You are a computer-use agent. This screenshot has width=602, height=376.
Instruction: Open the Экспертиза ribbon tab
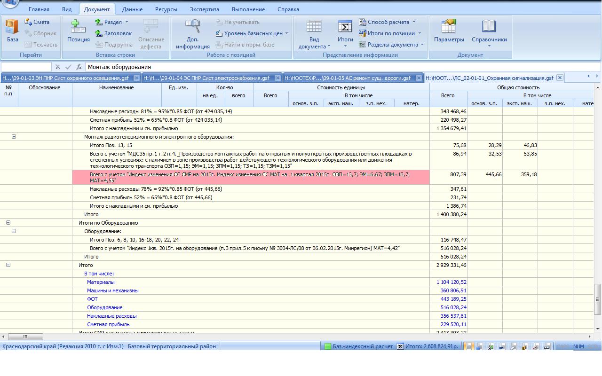(204, 9)
